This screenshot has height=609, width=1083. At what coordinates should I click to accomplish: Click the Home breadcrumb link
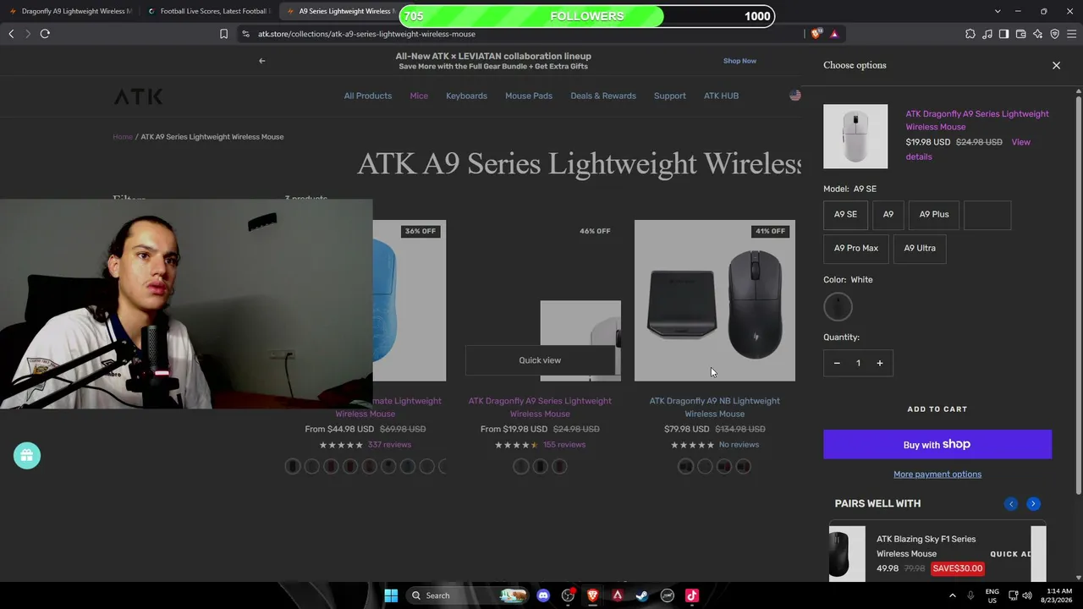pyautogui.click(x=123, y=137)
